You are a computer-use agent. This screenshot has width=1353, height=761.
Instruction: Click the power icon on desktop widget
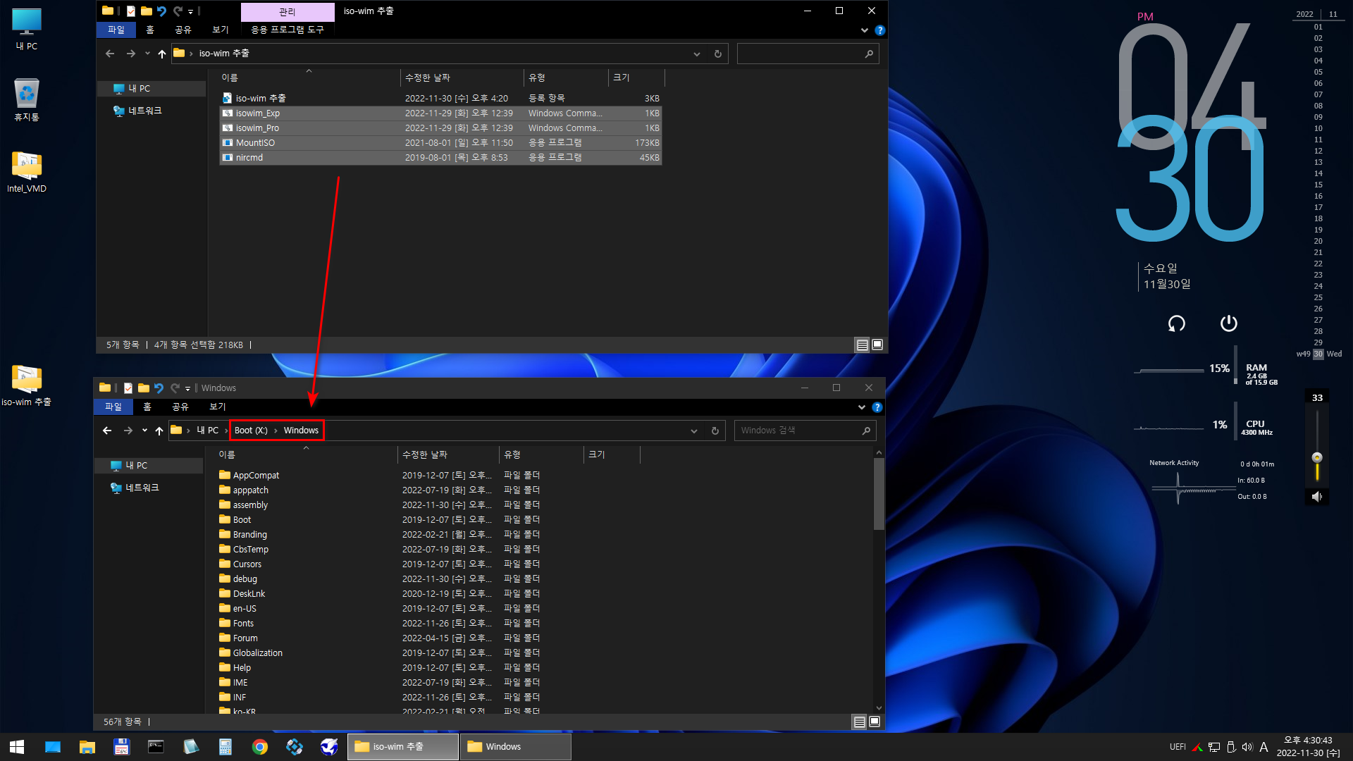pos(1228,323)
